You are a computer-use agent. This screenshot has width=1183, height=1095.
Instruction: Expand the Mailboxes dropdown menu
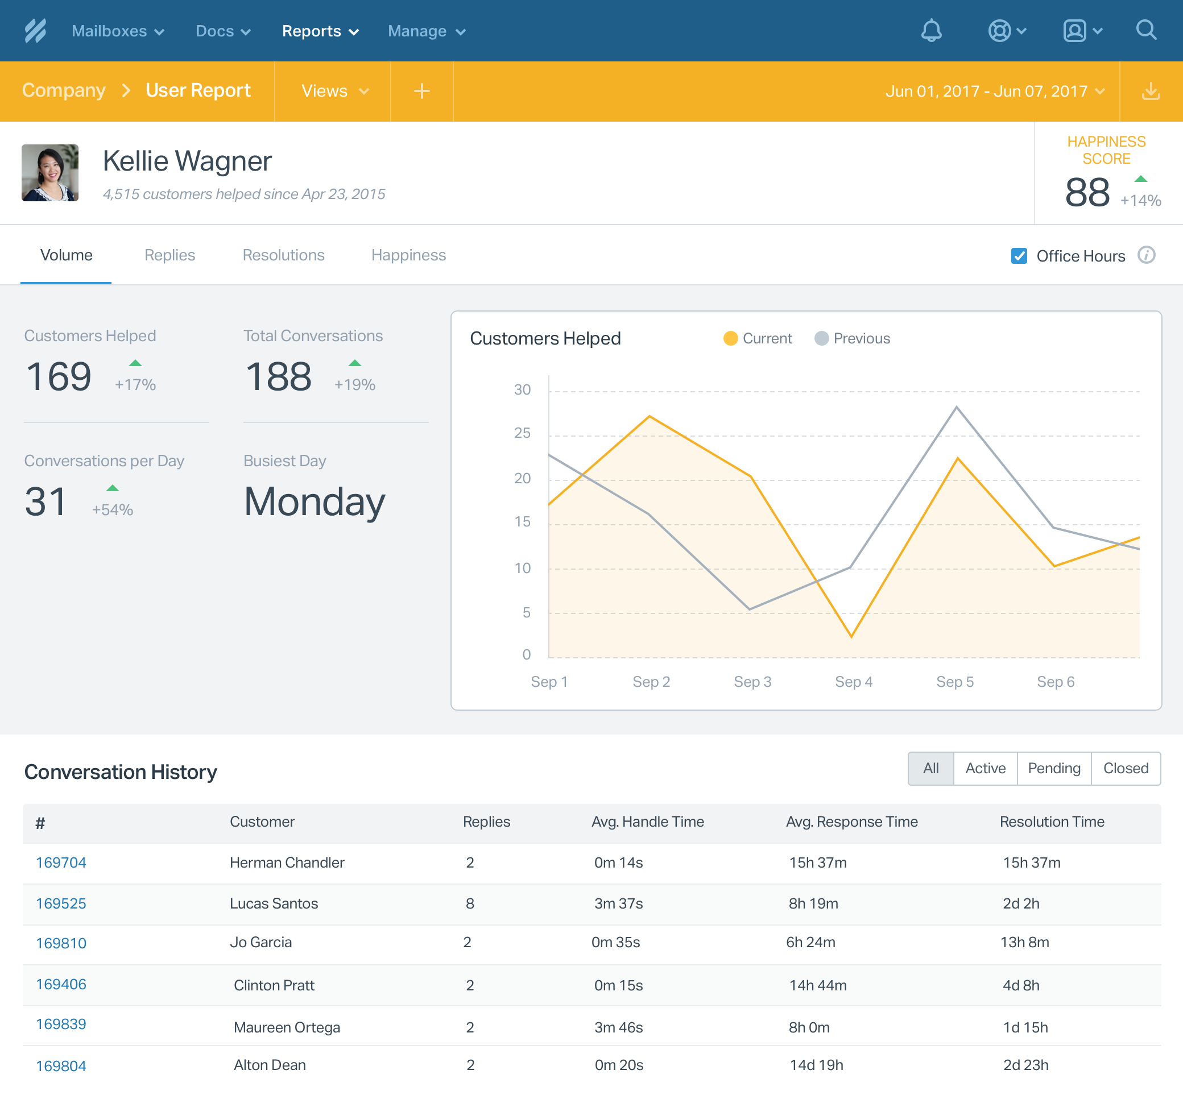[x=118, y=31]
